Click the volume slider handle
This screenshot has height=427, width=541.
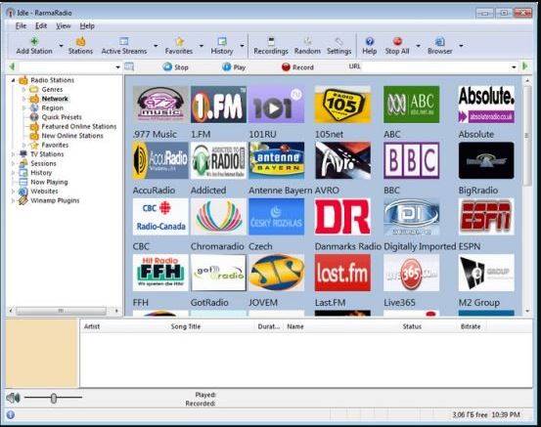[54, 399]
